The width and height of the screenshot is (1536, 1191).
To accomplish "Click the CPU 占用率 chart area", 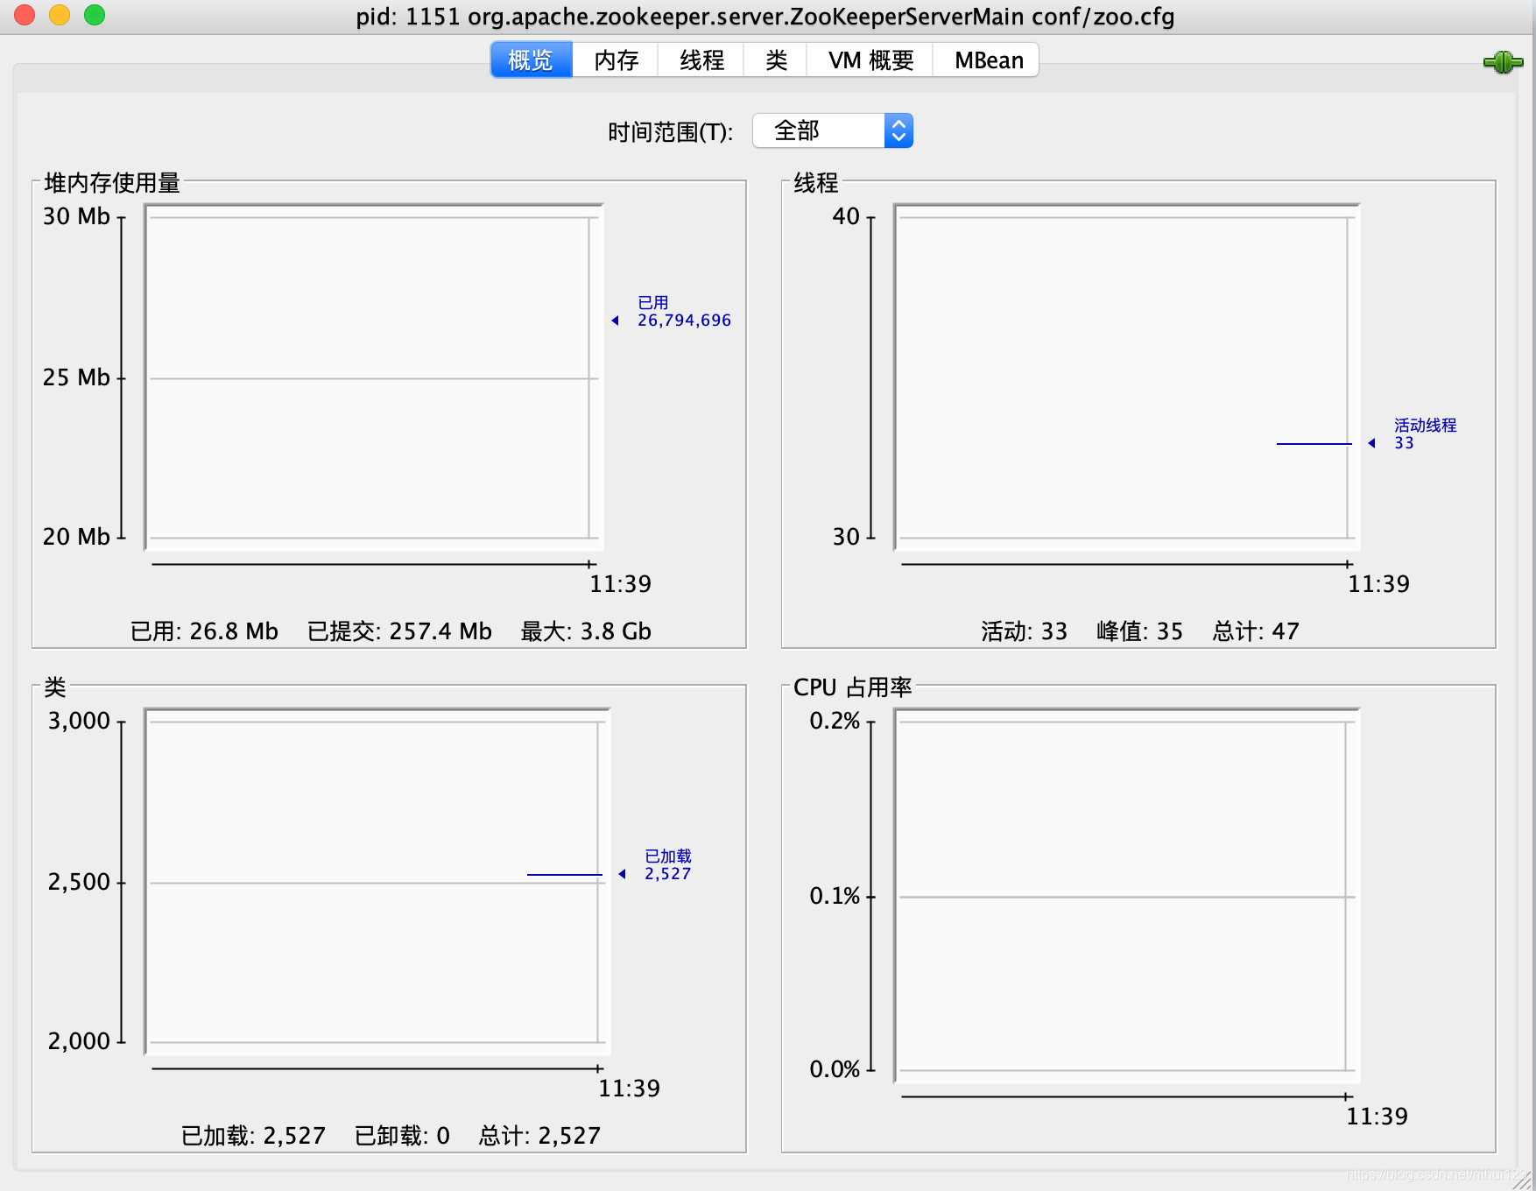I will (x=1126, y=895).
